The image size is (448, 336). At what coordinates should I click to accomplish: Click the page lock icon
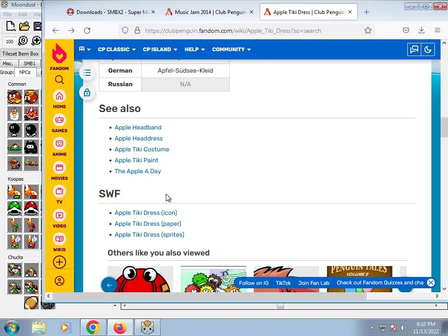click(x=87, y=92)
